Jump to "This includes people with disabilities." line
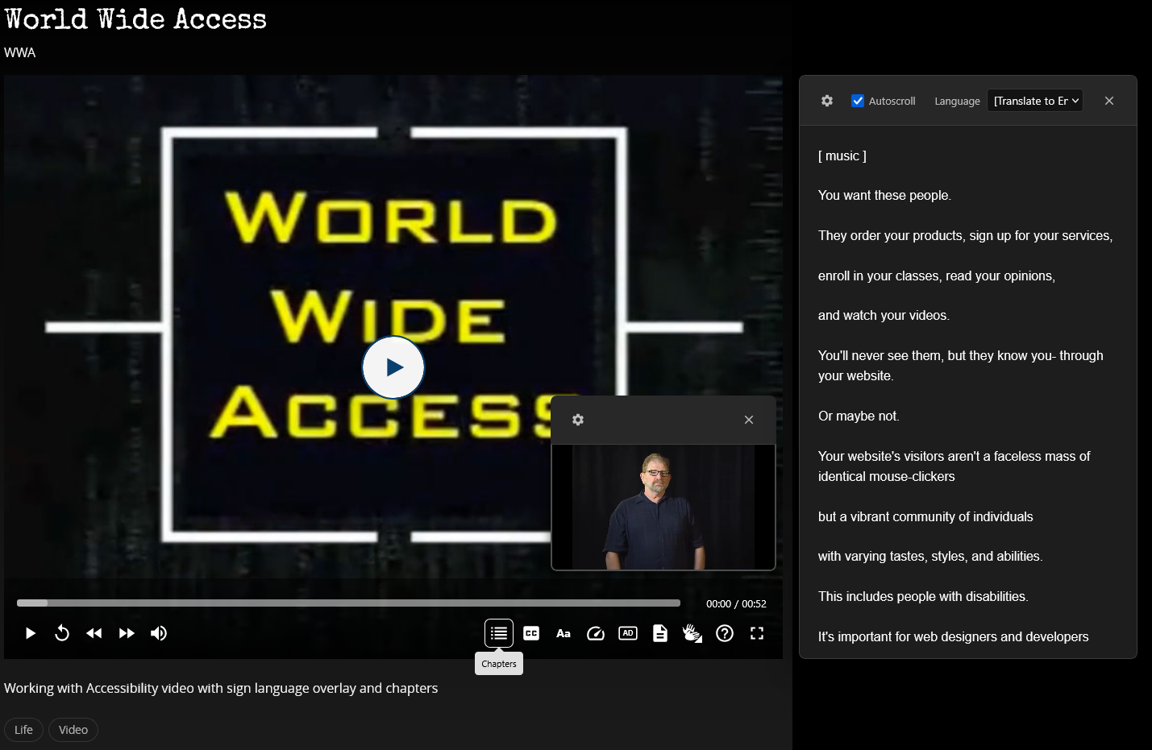Screen dimensions: 1152x750 [923, 597]
